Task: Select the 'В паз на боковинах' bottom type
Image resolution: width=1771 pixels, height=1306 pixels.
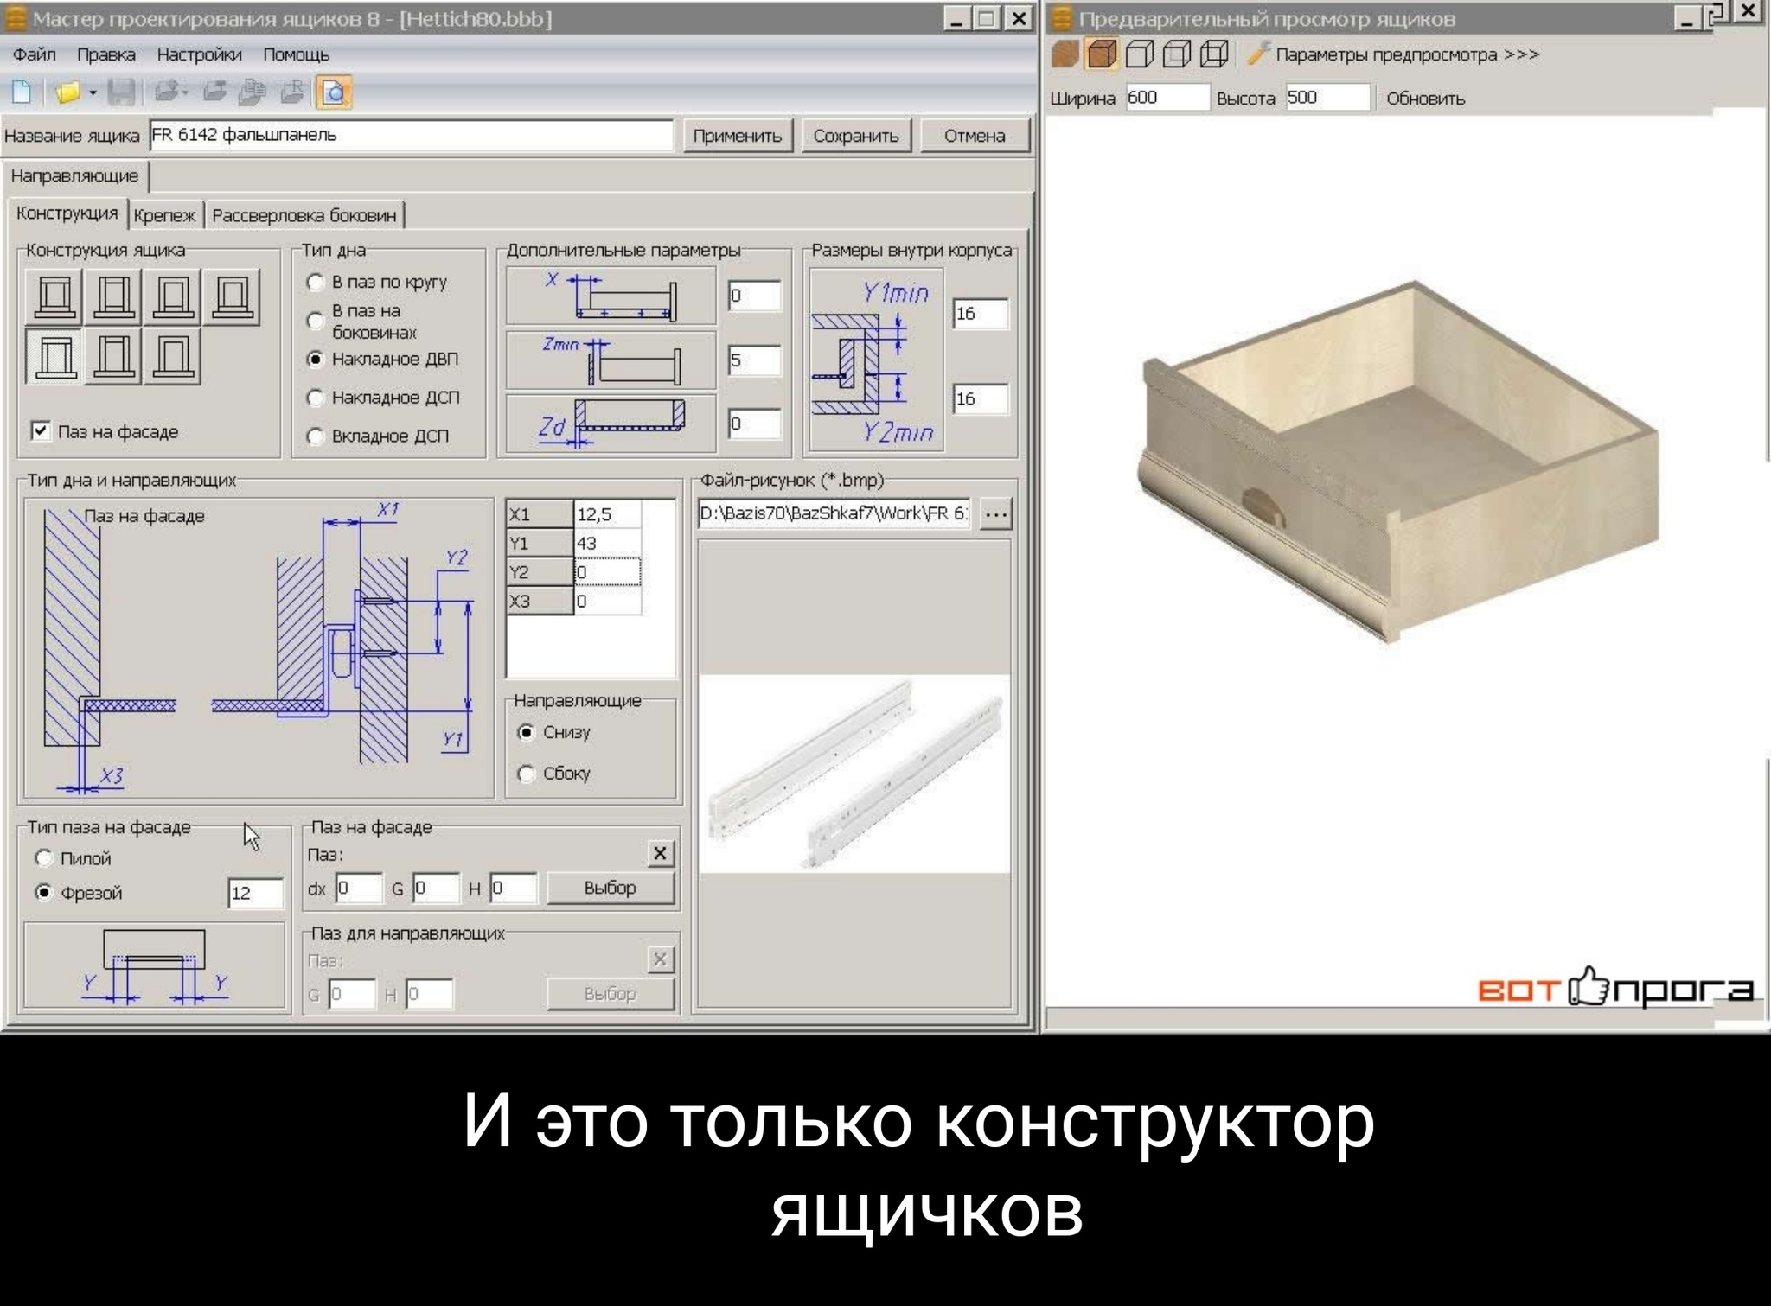Action: coord(316,321)
